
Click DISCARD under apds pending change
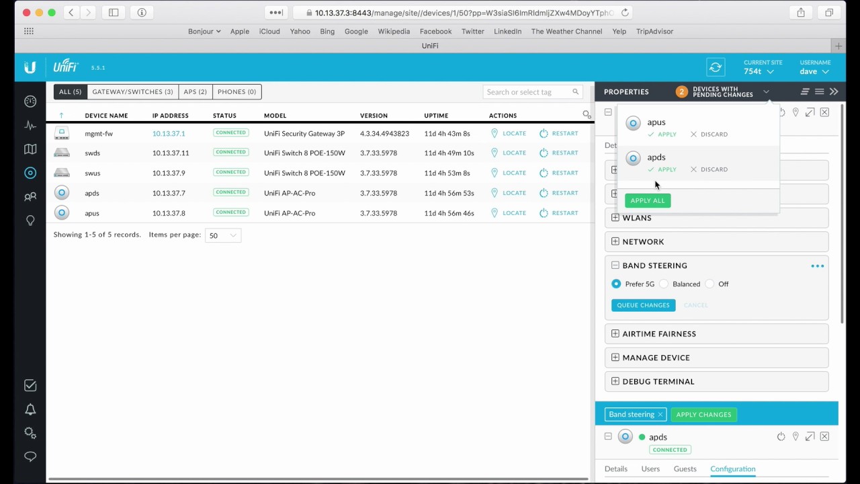709,169
